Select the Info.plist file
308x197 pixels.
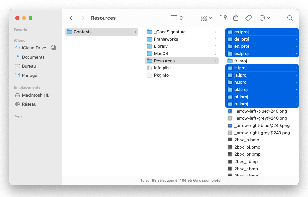[x=182, y=68]
